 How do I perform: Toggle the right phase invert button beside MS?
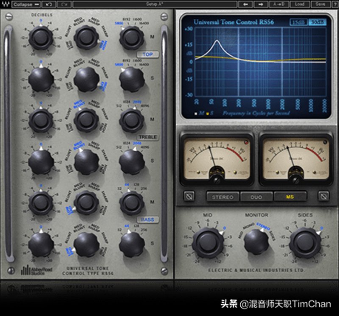pyautogui.click(x=323, y=196)
